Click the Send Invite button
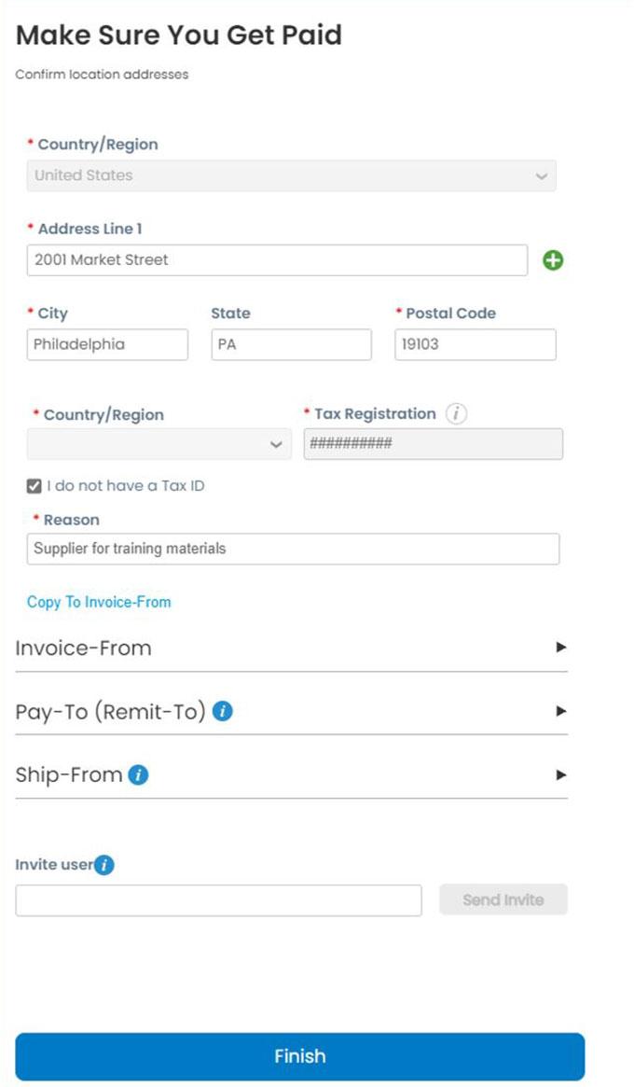The width and height of the screenshot is (634, 1087). [503, 900]
